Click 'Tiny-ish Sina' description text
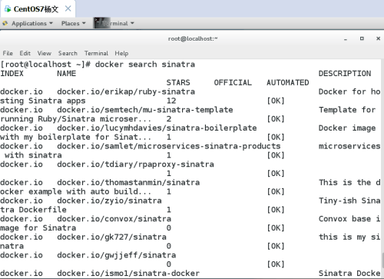384x279 pixels. (x=349, y=201)
